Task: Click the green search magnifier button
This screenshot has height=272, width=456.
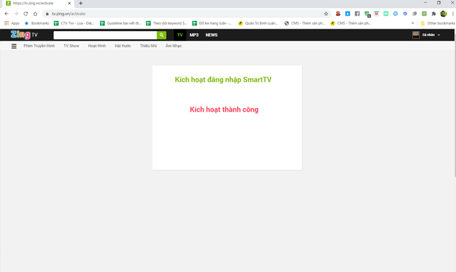Action: coord(161,35)
